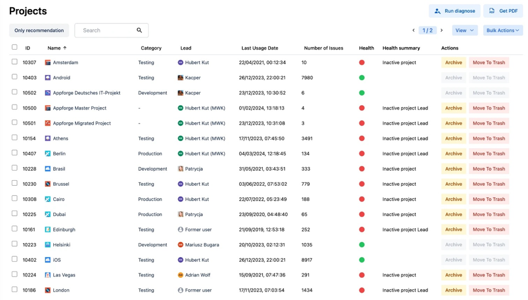Click Kacper's avatar in Android row
528x300 pixels.
click(180, 78)
